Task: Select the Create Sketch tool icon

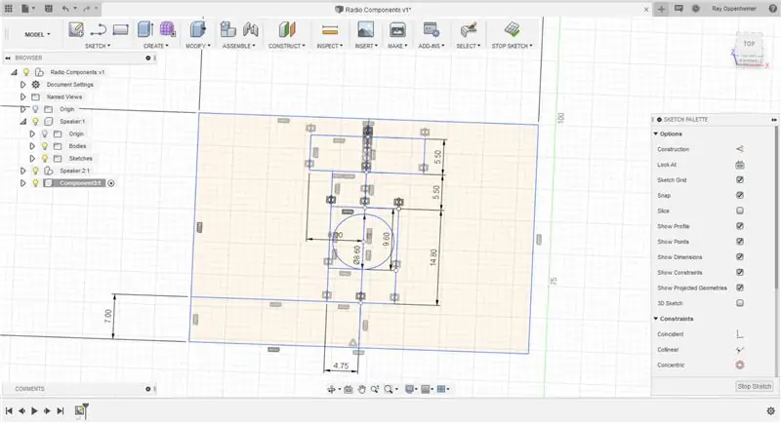Action: [x=76, y=29]
